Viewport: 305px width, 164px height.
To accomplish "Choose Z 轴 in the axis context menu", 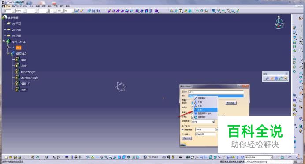I will 205,110.
